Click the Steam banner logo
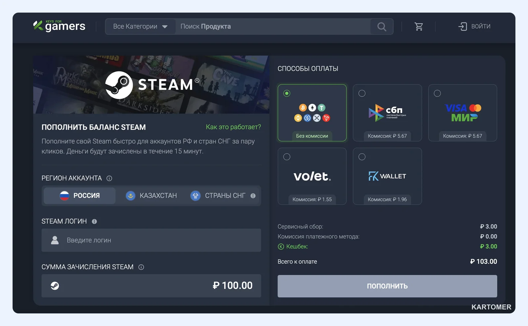This screenshot has height=326, width=528. (153, 85)
